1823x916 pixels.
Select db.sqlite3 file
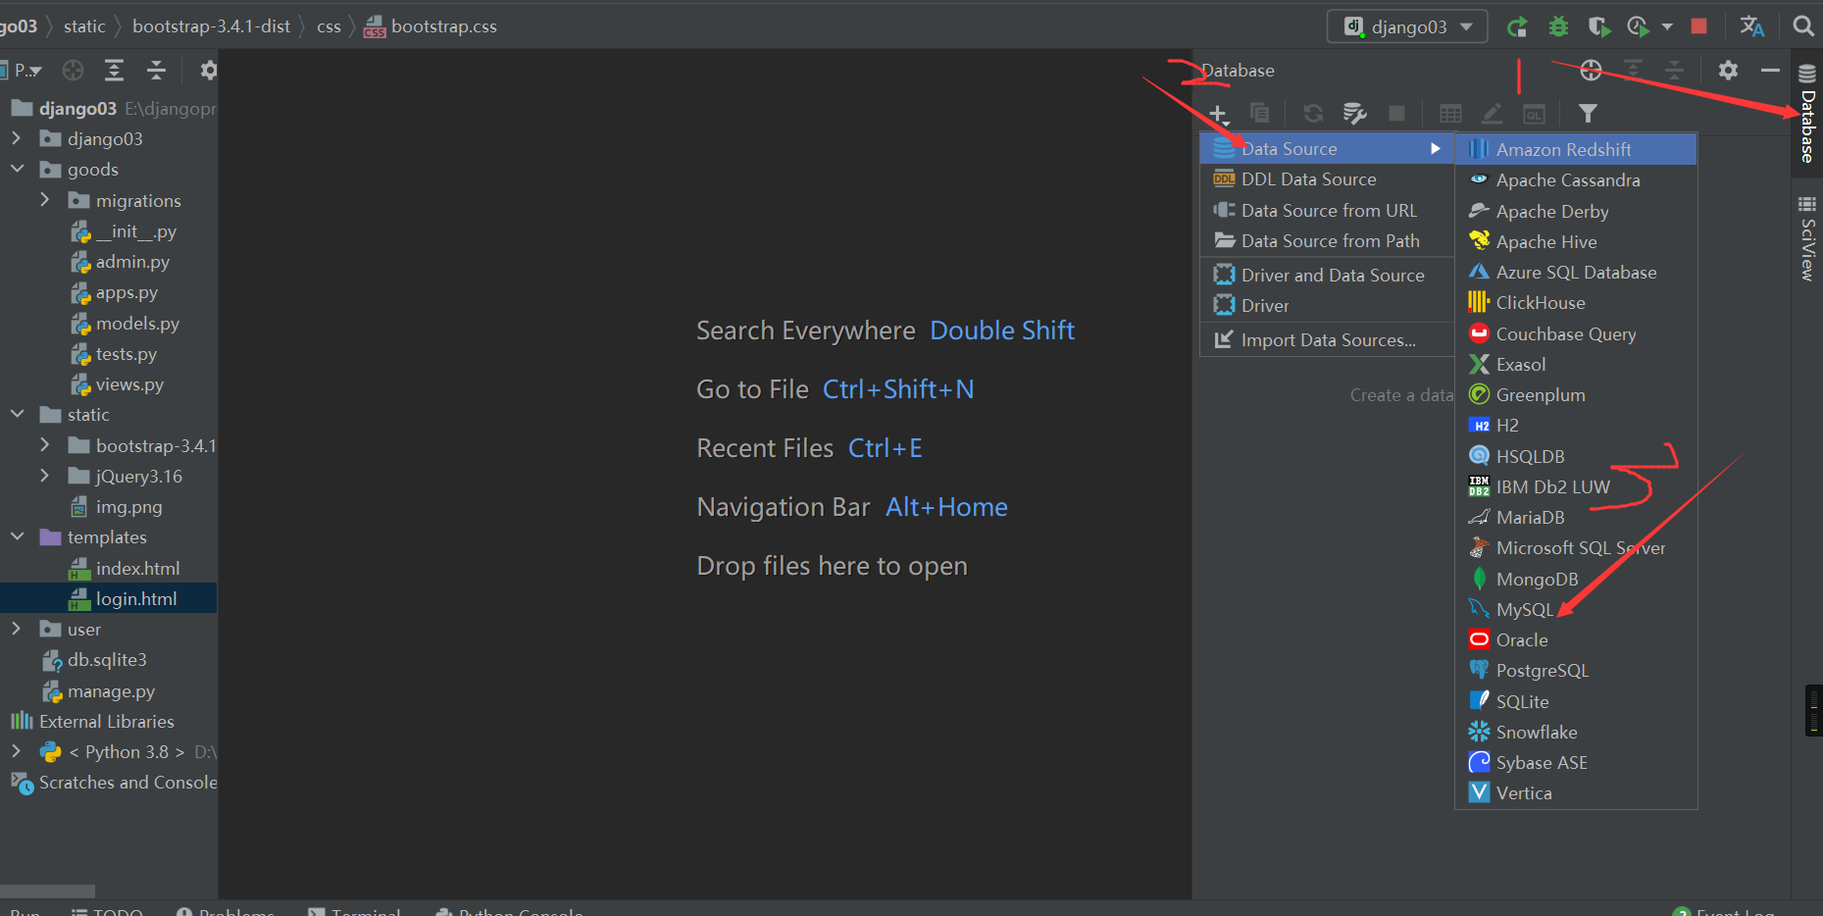point(109,659)
